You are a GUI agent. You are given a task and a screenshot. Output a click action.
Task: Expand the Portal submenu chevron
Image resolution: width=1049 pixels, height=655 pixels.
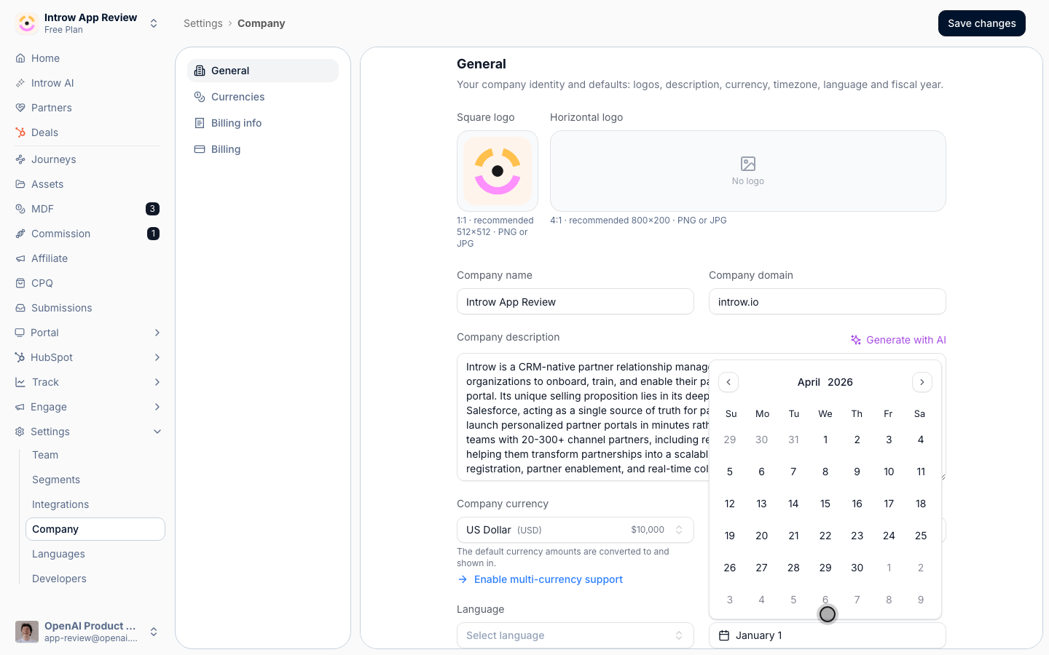click(157, 333)
